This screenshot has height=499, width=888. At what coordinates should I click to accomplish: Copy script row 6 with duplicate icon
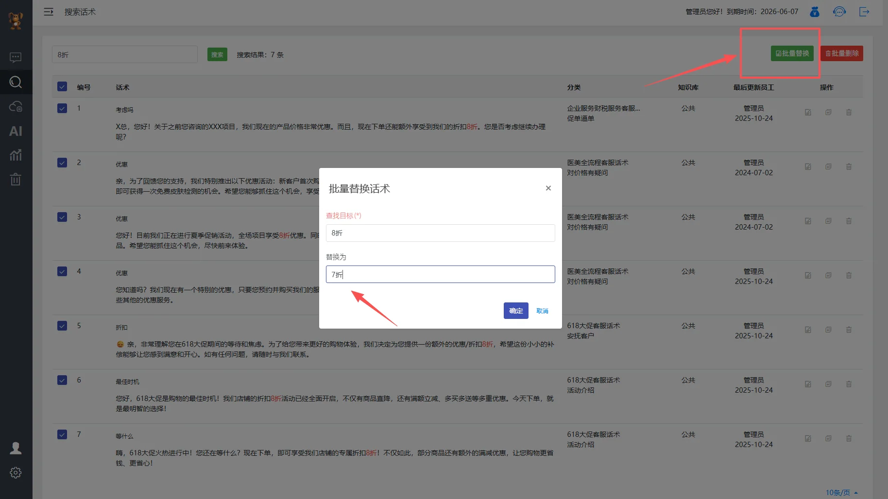(828, 384)
